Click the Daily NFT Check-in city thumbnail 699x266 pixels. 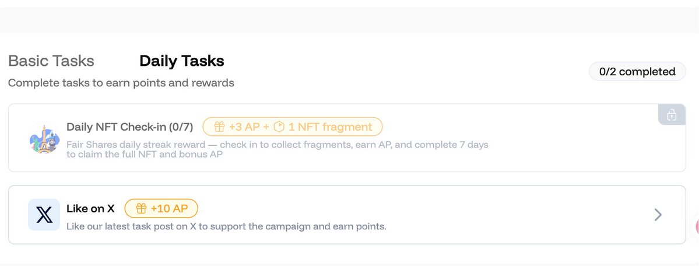pos(44,138)
